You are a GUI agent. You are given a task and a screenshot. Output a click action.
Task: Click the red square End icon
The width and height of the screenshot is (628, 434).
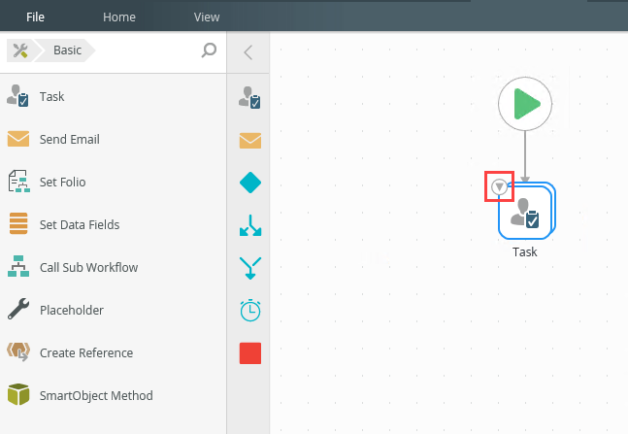(x=250, y=353)
